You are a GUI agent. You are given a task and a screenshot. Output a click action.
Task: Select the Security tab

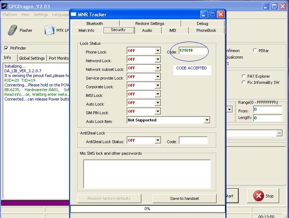pos(119,30)
